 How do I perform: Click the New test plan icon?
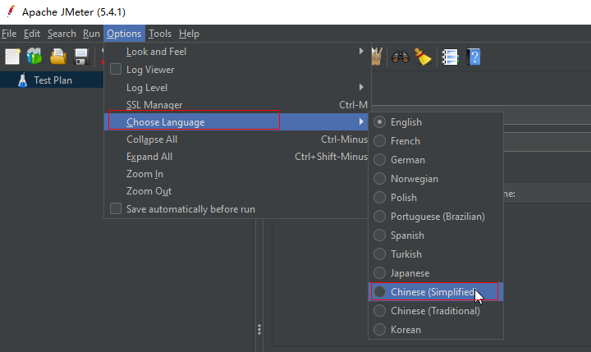pos(12,57)
